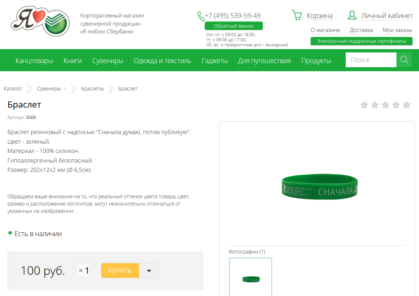
Task: Click the green phone handset icon
Action: click(x=201, y=16)
